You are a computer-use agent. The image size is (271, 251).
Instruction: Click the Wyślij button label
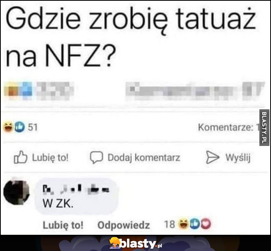point(238,158)
